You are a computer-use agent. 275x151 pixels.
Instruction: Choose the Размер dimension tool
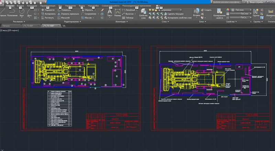click(x=118, y=12)
